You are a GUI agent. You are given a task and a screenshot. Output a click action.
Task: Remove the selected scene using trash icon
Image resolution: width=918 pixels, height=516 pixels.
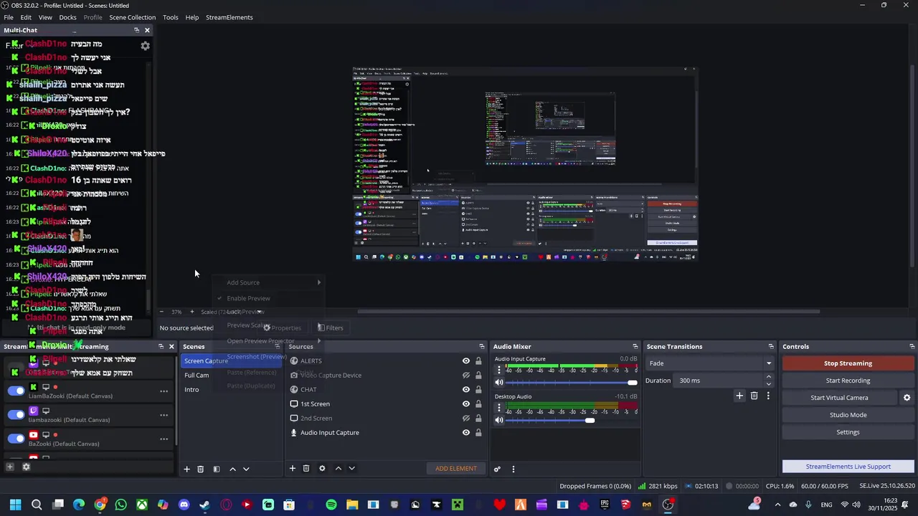click(x=200, y=469)
